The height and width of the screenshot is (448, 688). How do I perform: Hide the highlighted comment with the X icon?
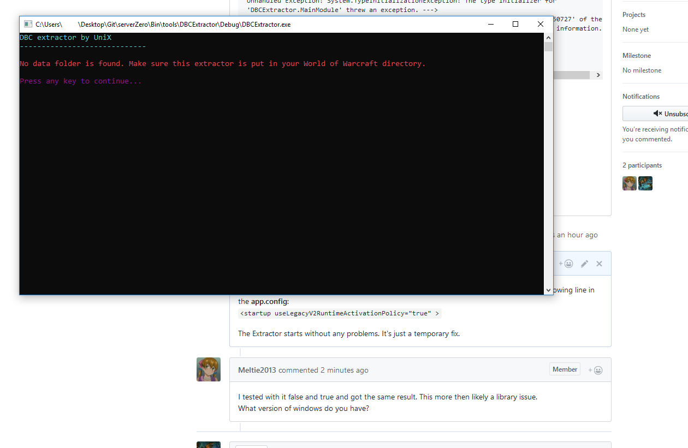pyautogui.click(x=599, y=264)
